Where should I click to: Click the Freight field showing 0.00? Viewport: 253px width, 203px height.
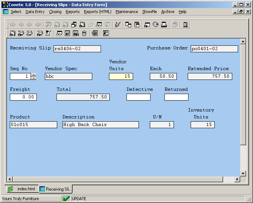[x=23, y=97]
